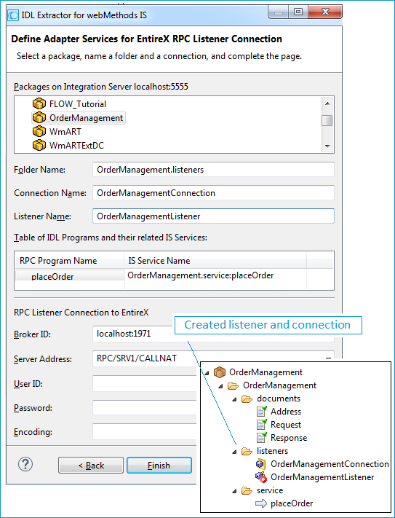The height and width of the screenshot is (518, 395).
Task: Click into the Folder Name field
Action: (x=213, y=170)
